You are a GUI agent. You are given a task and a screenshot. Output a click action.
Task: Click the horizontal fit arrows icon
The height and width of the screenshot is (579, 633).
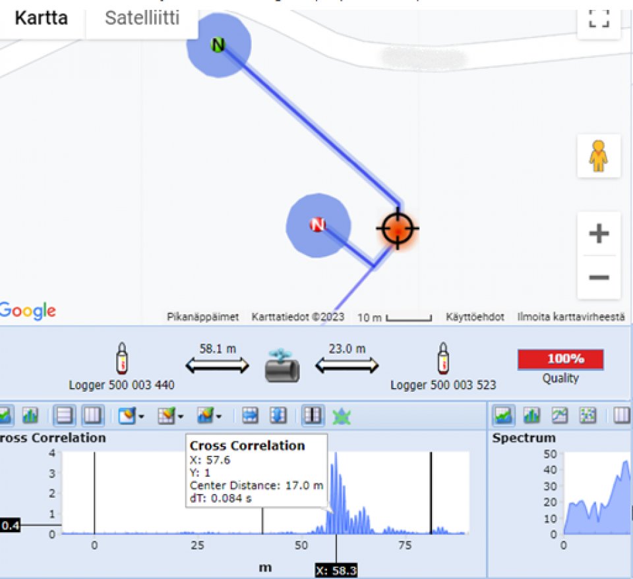click(250, 416)
